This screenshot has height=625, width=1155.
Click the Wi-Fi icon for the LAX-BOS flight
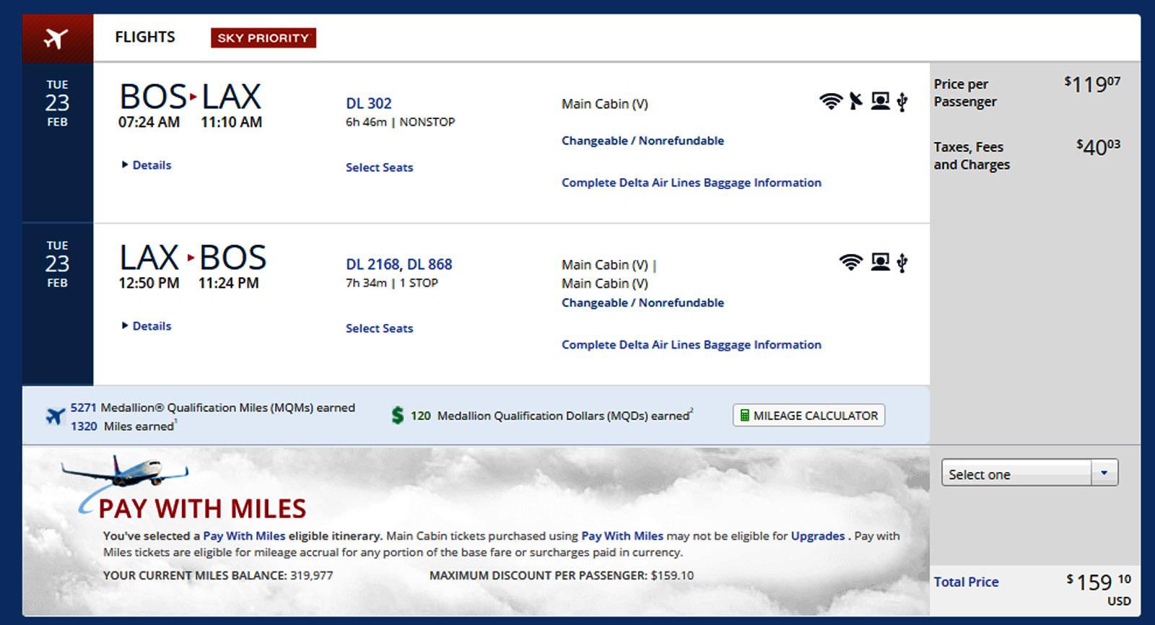point(851,262)
